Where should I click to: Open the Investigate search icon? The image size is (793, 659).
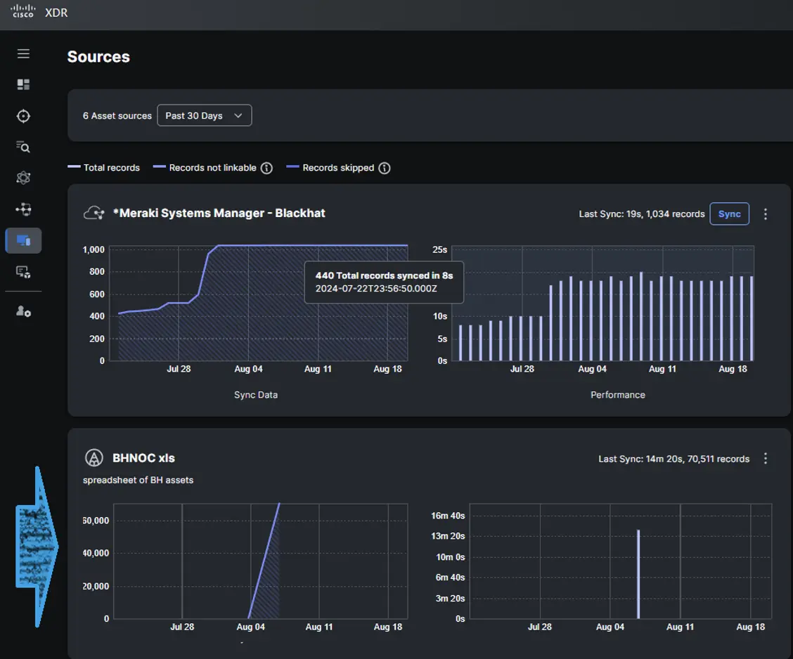tap(23, 147)
